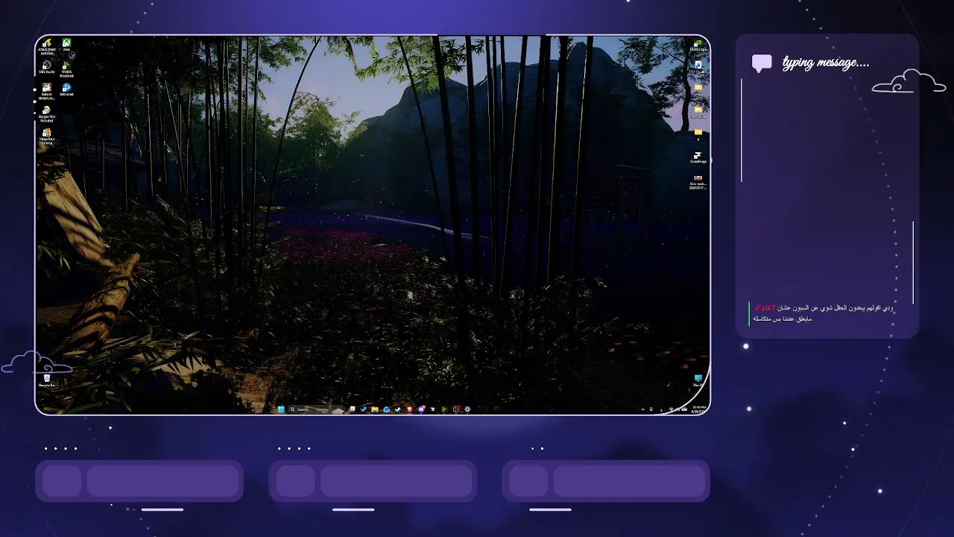Open the CurseForge desktop shortcut
This screenshot has width=954, height=537.
[698, 157]
